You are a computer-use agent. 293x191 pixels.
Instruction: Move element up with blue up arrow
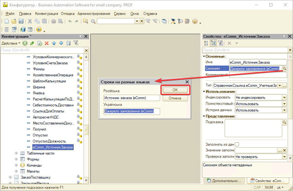(54, 43)
